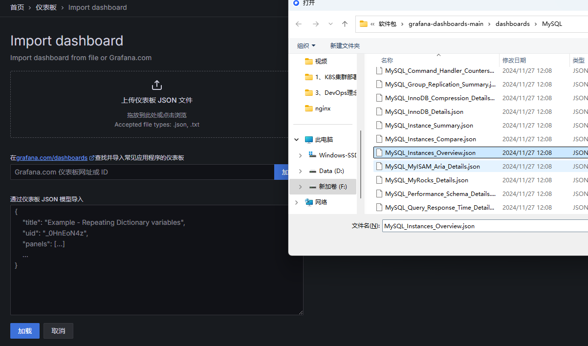Screen dimensions: 588x346
Task: Collapse the 此电脑 tree node
Action: pyautogui.click(x=297, y=139)
